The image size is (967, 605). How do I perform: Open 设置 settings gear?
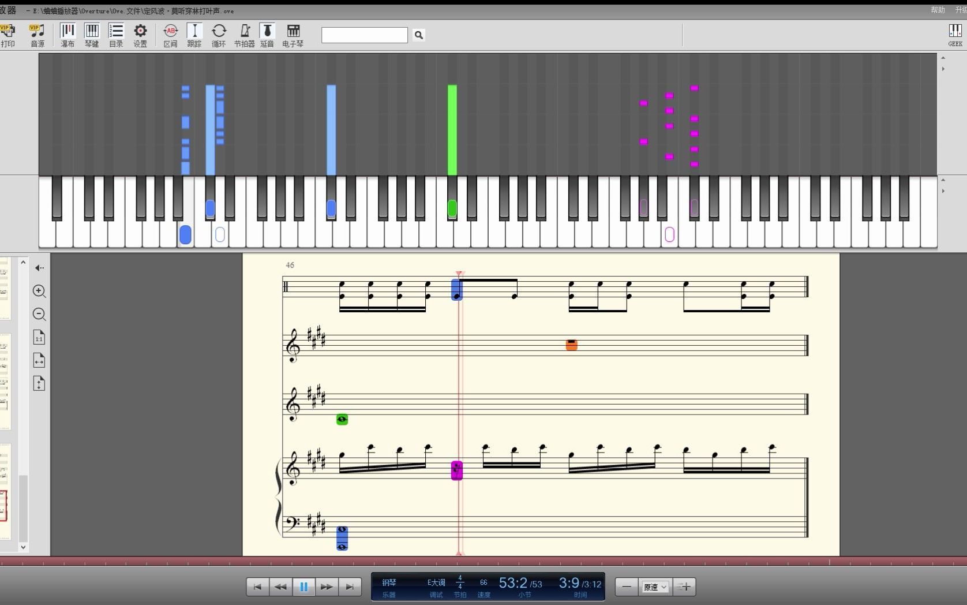[x=140, y=35]
